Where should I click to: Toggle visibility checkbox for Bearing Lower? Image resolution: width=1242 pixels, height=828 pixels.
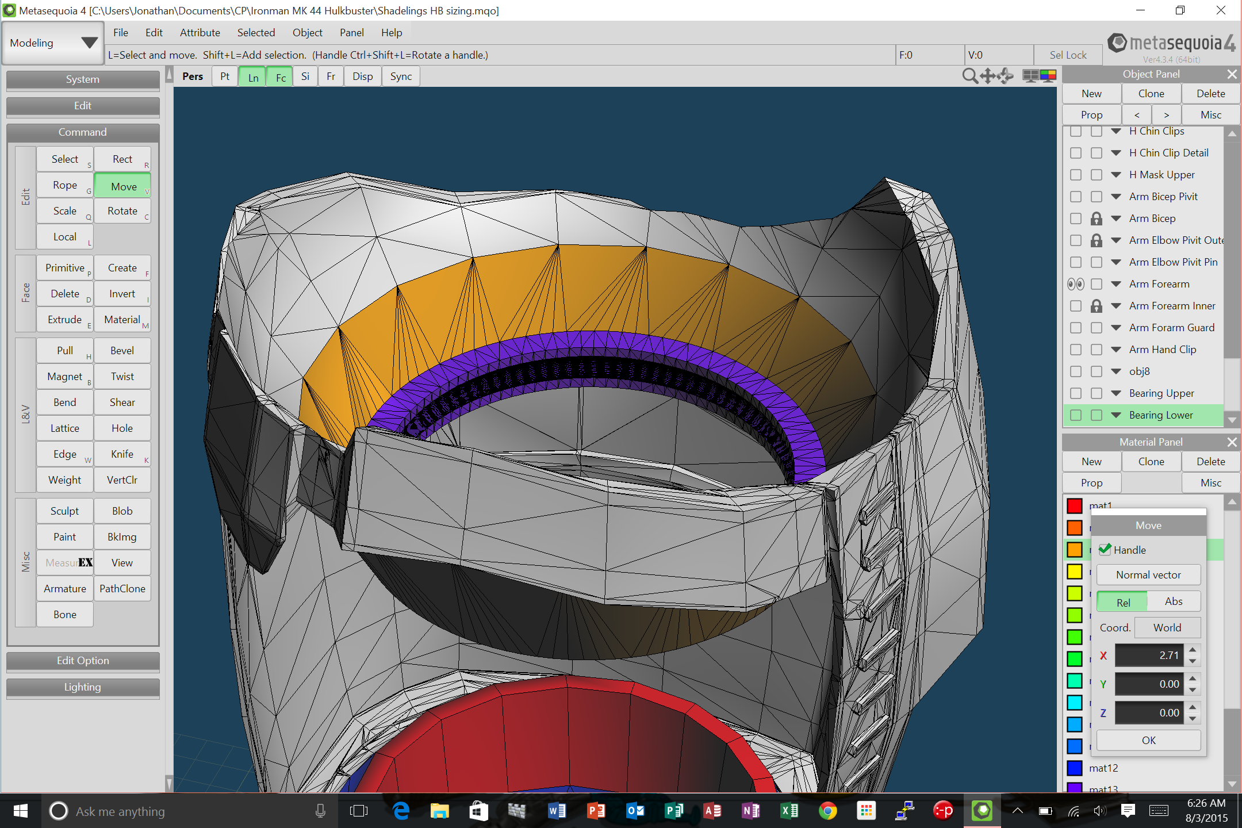coord(1076,415)
